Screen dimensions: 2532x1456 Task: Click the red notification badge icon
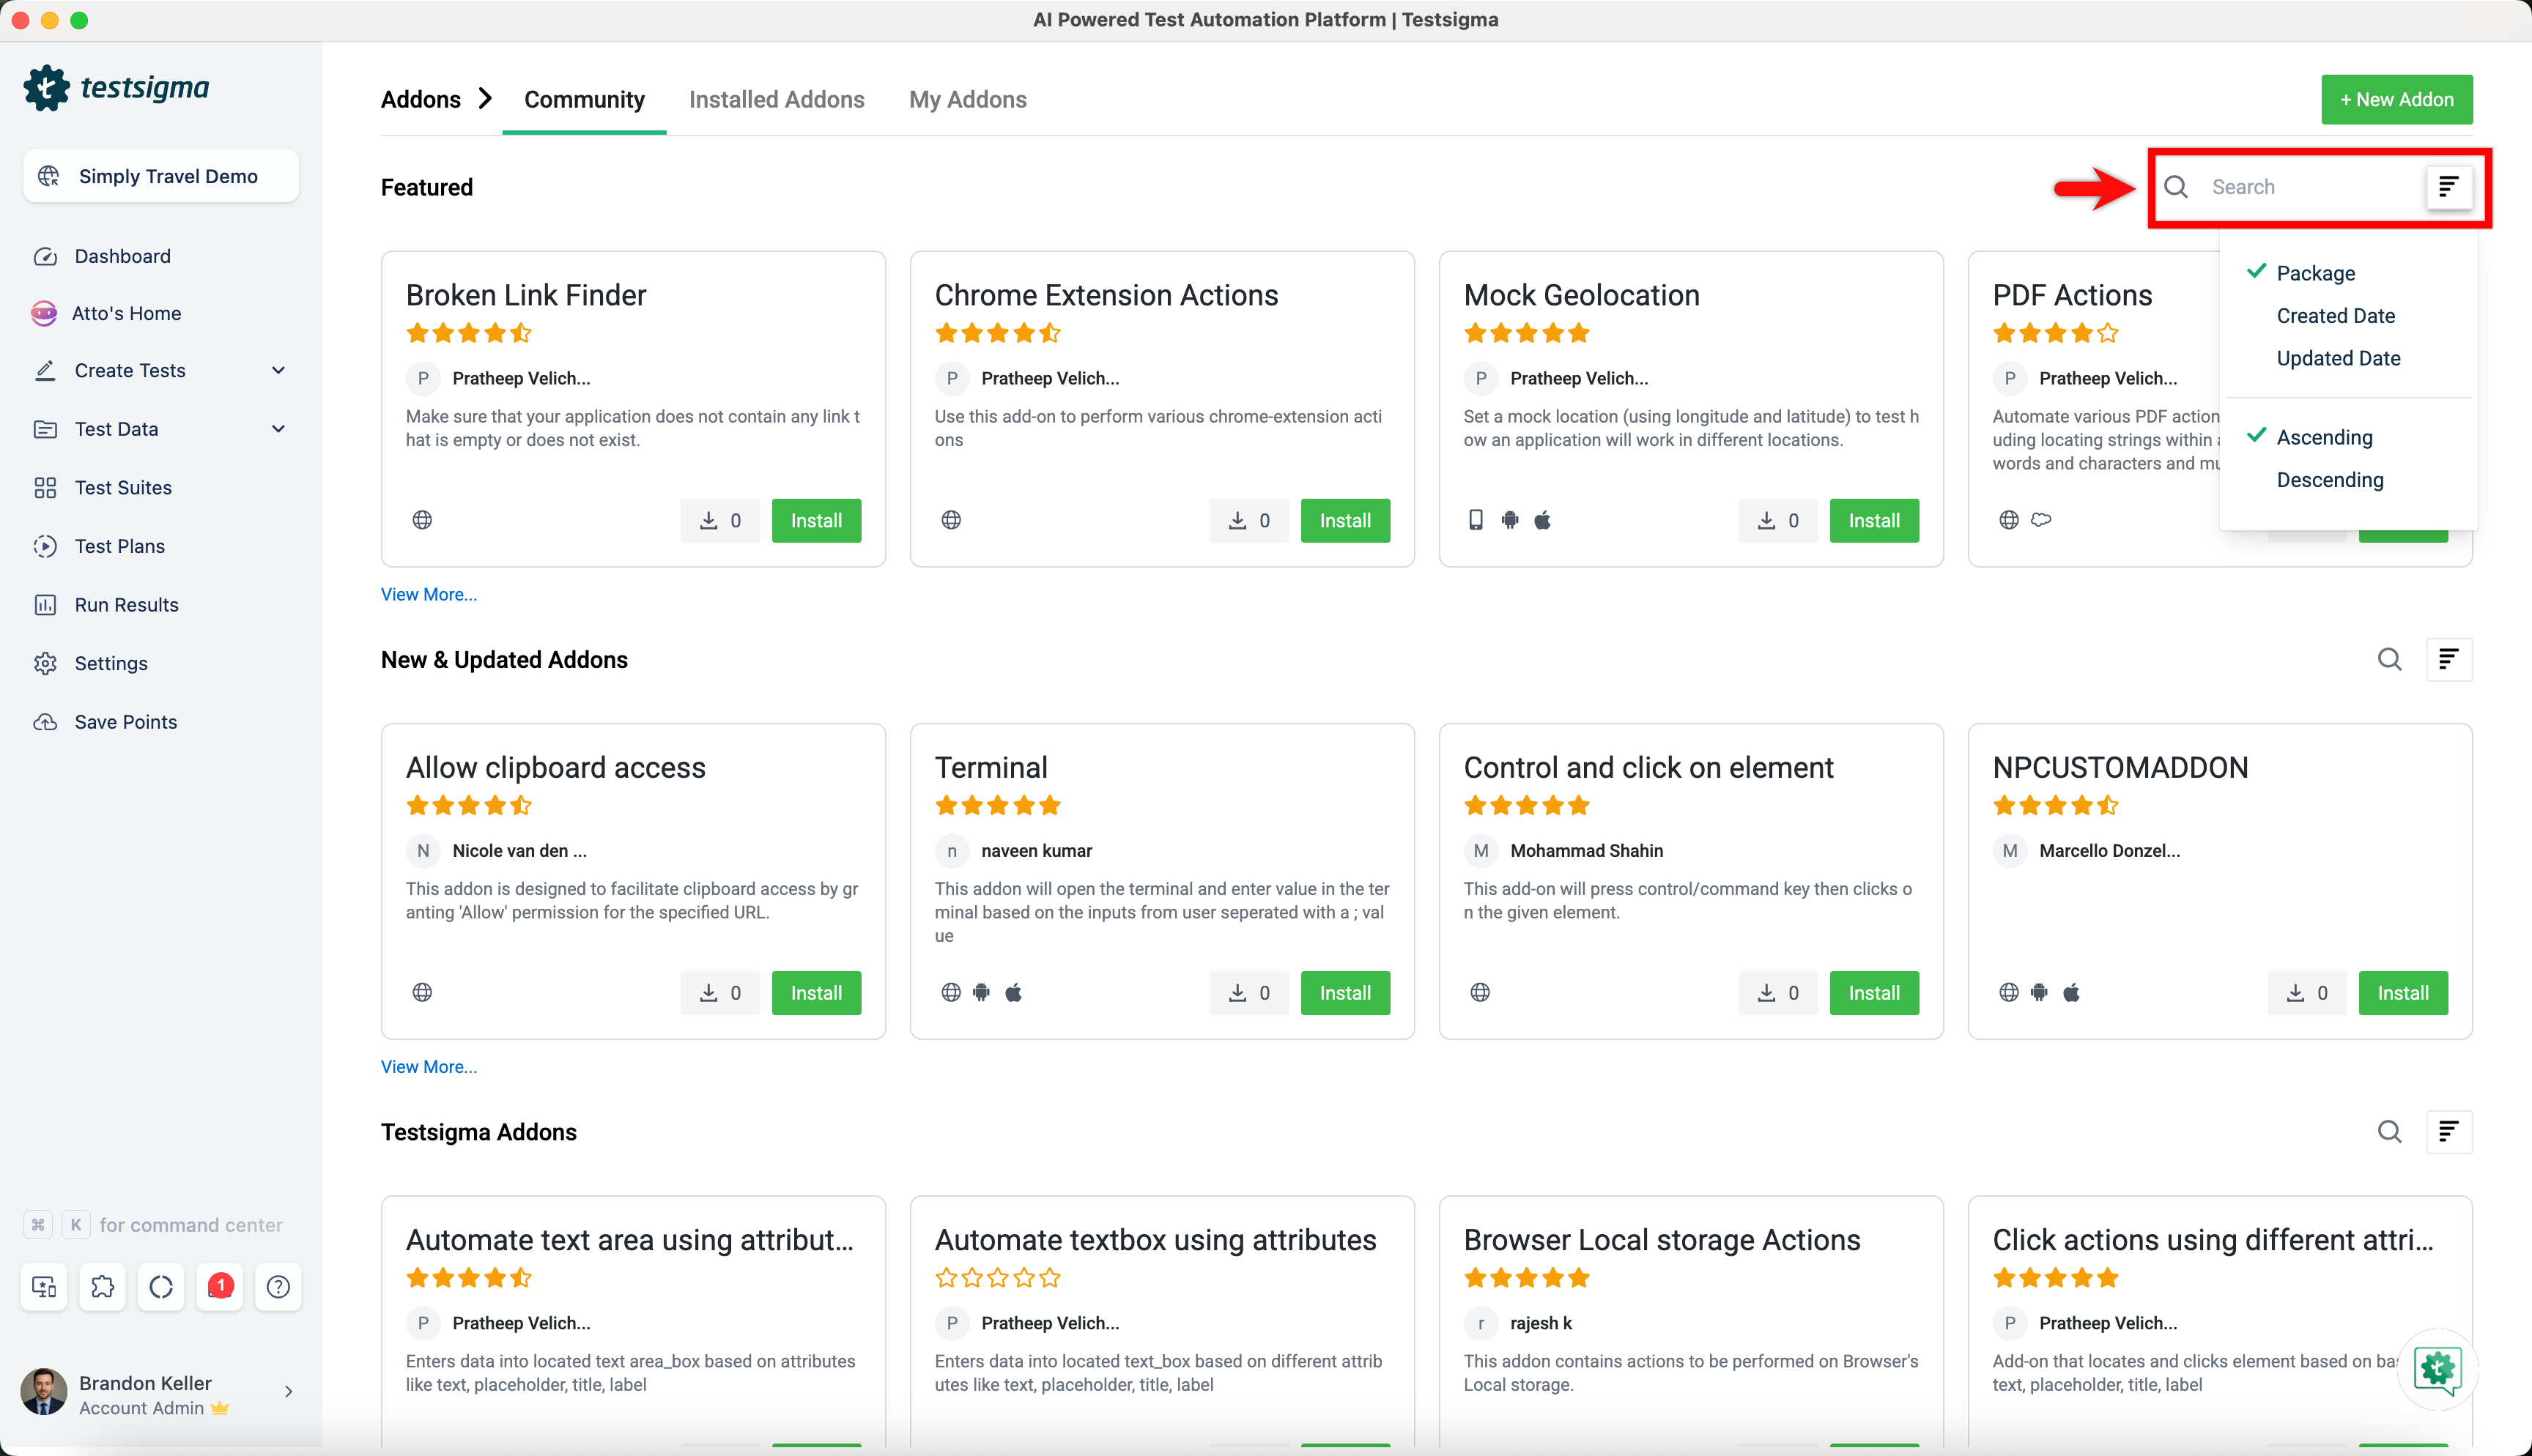coord(220,1286)
